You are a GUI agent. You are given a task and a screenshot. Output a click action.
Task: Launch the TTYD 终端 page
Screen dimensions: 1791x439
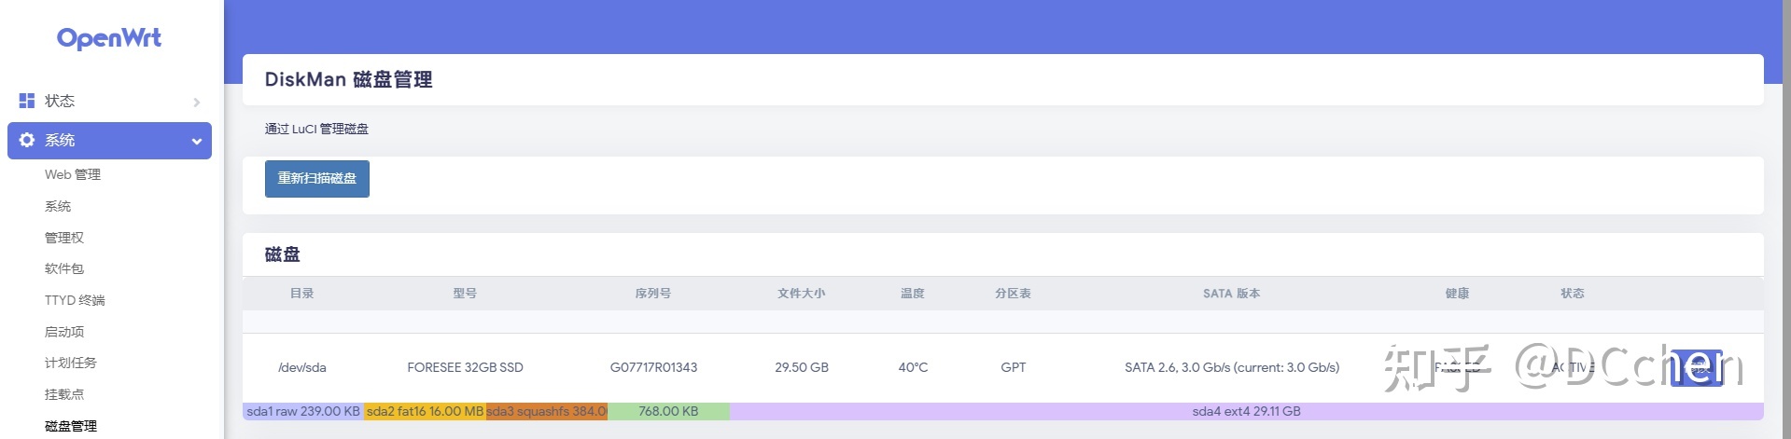point(75,300)
